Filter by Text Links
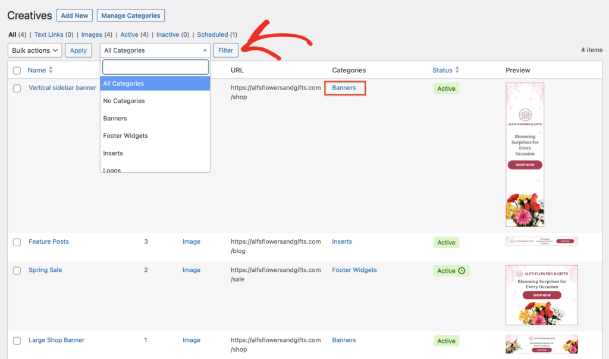The width and height of the screenshot is (609, 359). (49, 34)
